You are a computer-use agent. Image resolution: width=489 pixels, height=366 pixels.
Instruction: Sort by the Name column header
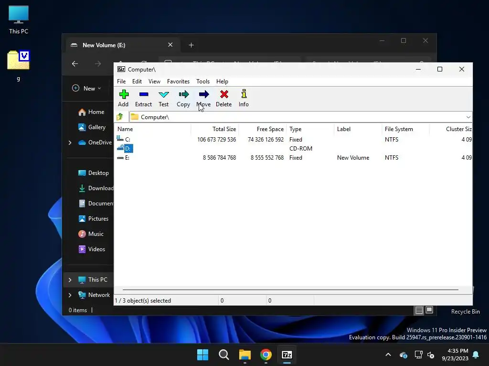(x=153, y=129)
